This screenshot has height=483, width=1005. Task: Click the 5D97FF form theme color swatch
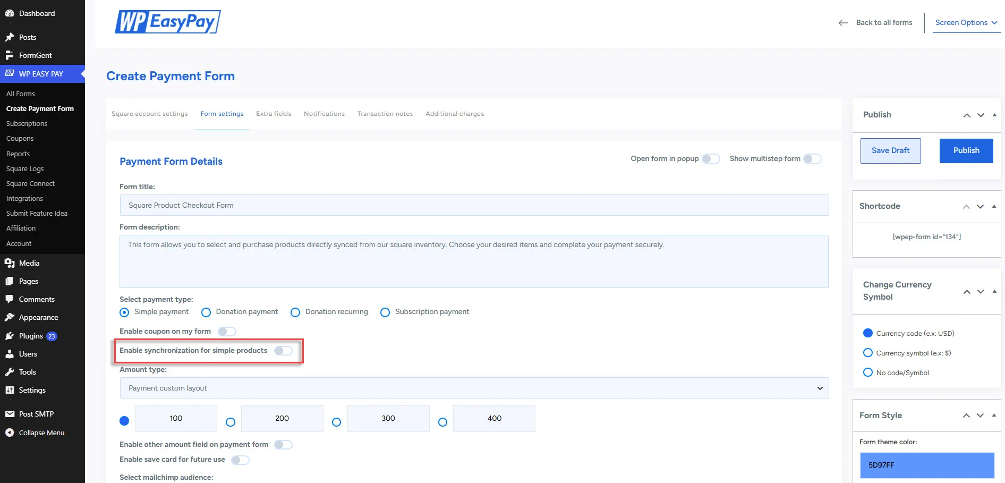pyautogui.click(x=927, y=465)
